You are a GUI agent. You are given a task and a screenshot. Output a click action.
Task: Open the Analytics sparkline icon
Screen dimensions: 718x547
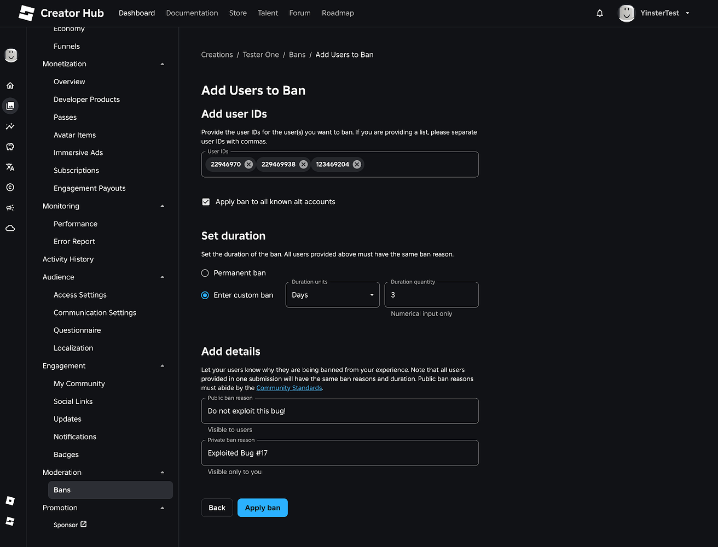11,126
